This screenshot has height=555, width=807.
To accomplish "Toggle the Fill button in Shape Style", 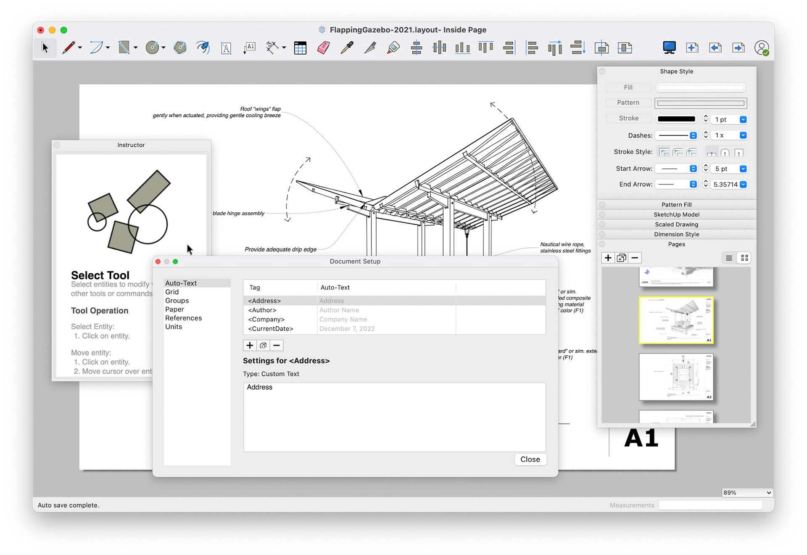I will click(x=628, y=87).
